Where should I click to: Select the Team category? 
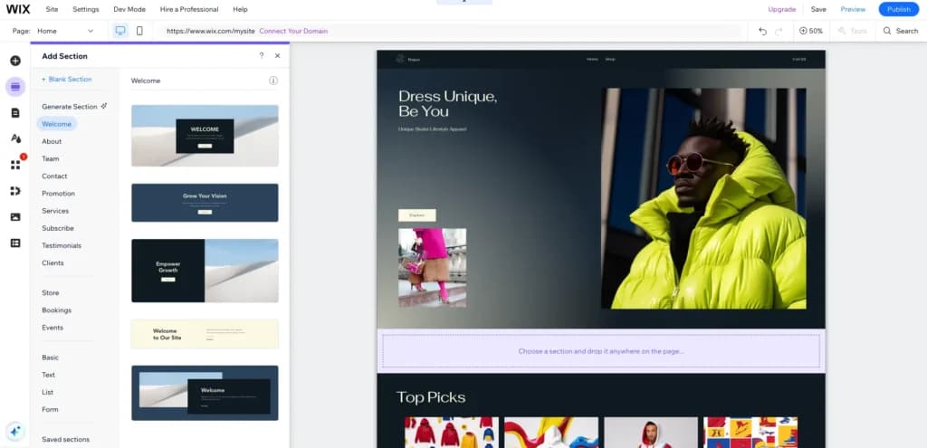coord(51,158)
